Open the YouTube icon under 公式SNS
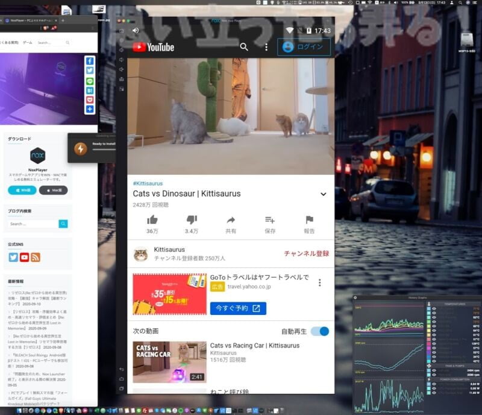482x415 pixels. tap(24, 257)
